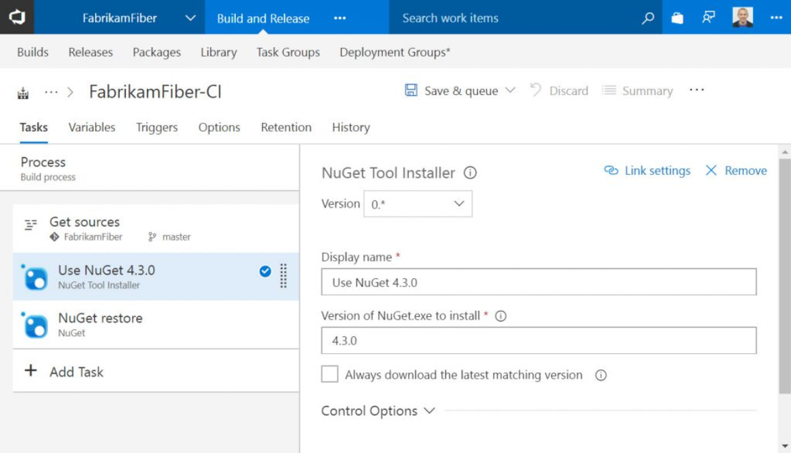Click the scrollbar up arrow

(x=784, y=151)
